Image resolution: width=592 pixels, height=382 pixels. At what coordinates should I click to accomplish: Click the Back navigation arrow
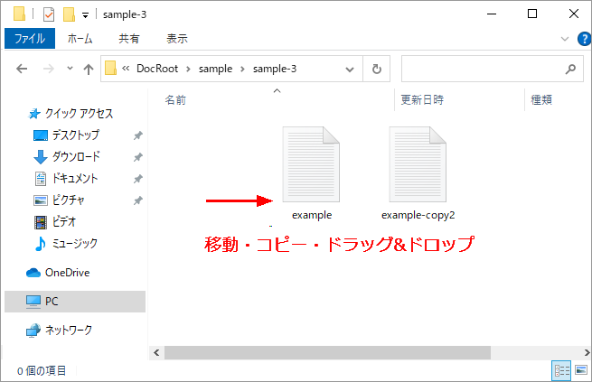coord(22,69)
